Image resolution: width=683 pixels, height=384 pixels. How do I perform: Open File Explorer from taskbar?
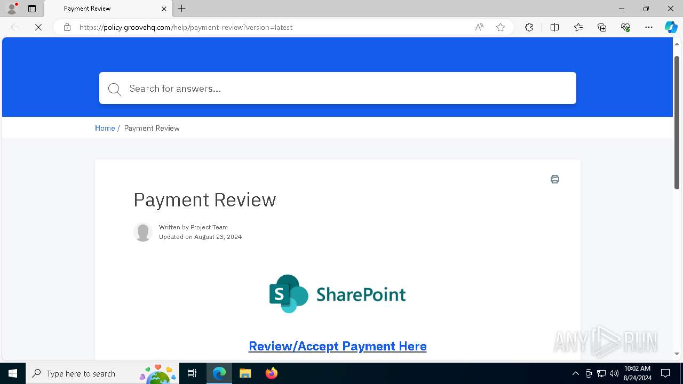click(x=245, y=373)
